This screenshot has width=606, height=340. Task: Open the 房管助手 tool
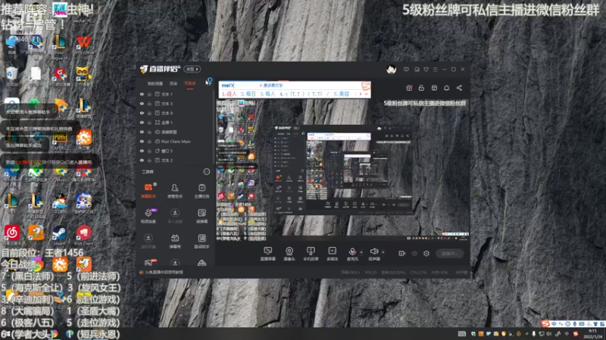[x=175, y=190]
